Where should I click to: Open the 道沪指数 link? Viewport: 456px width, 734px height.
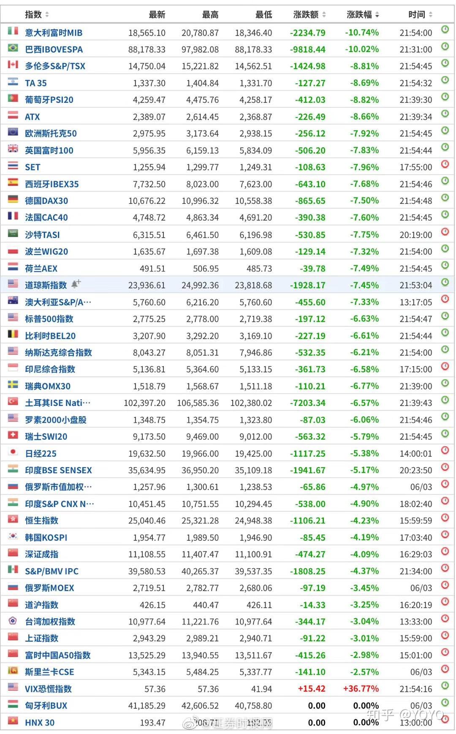pos(42,605)
